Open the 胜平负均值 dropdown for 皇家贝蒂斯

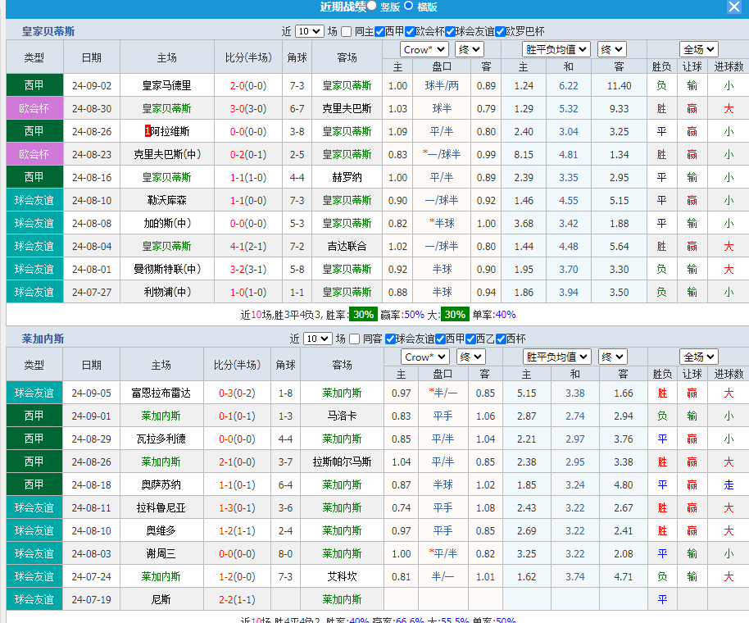[x=555, y=49]
